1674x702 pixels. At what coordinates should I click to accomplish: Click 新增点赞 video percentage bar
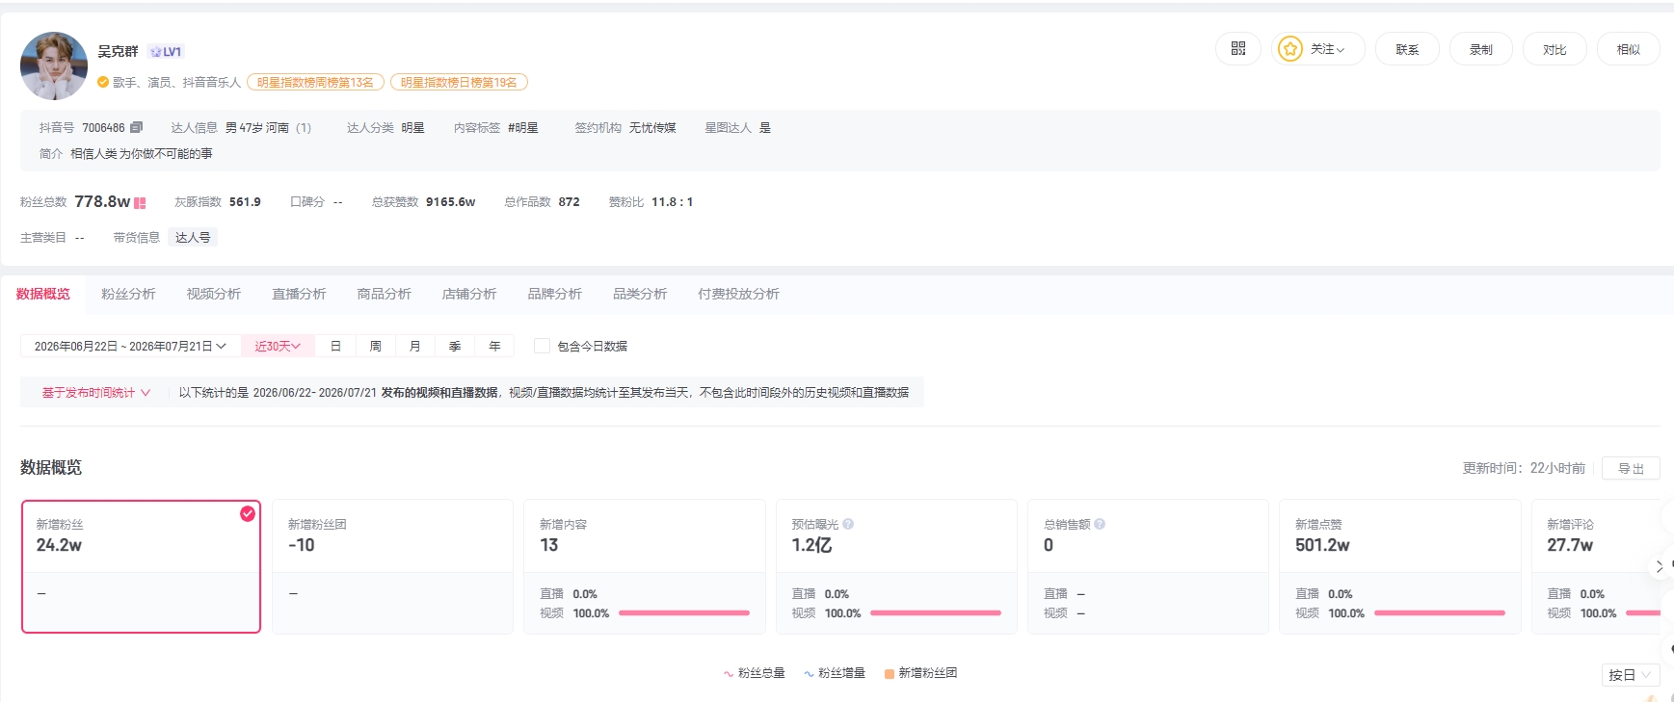pos(1440,612)
